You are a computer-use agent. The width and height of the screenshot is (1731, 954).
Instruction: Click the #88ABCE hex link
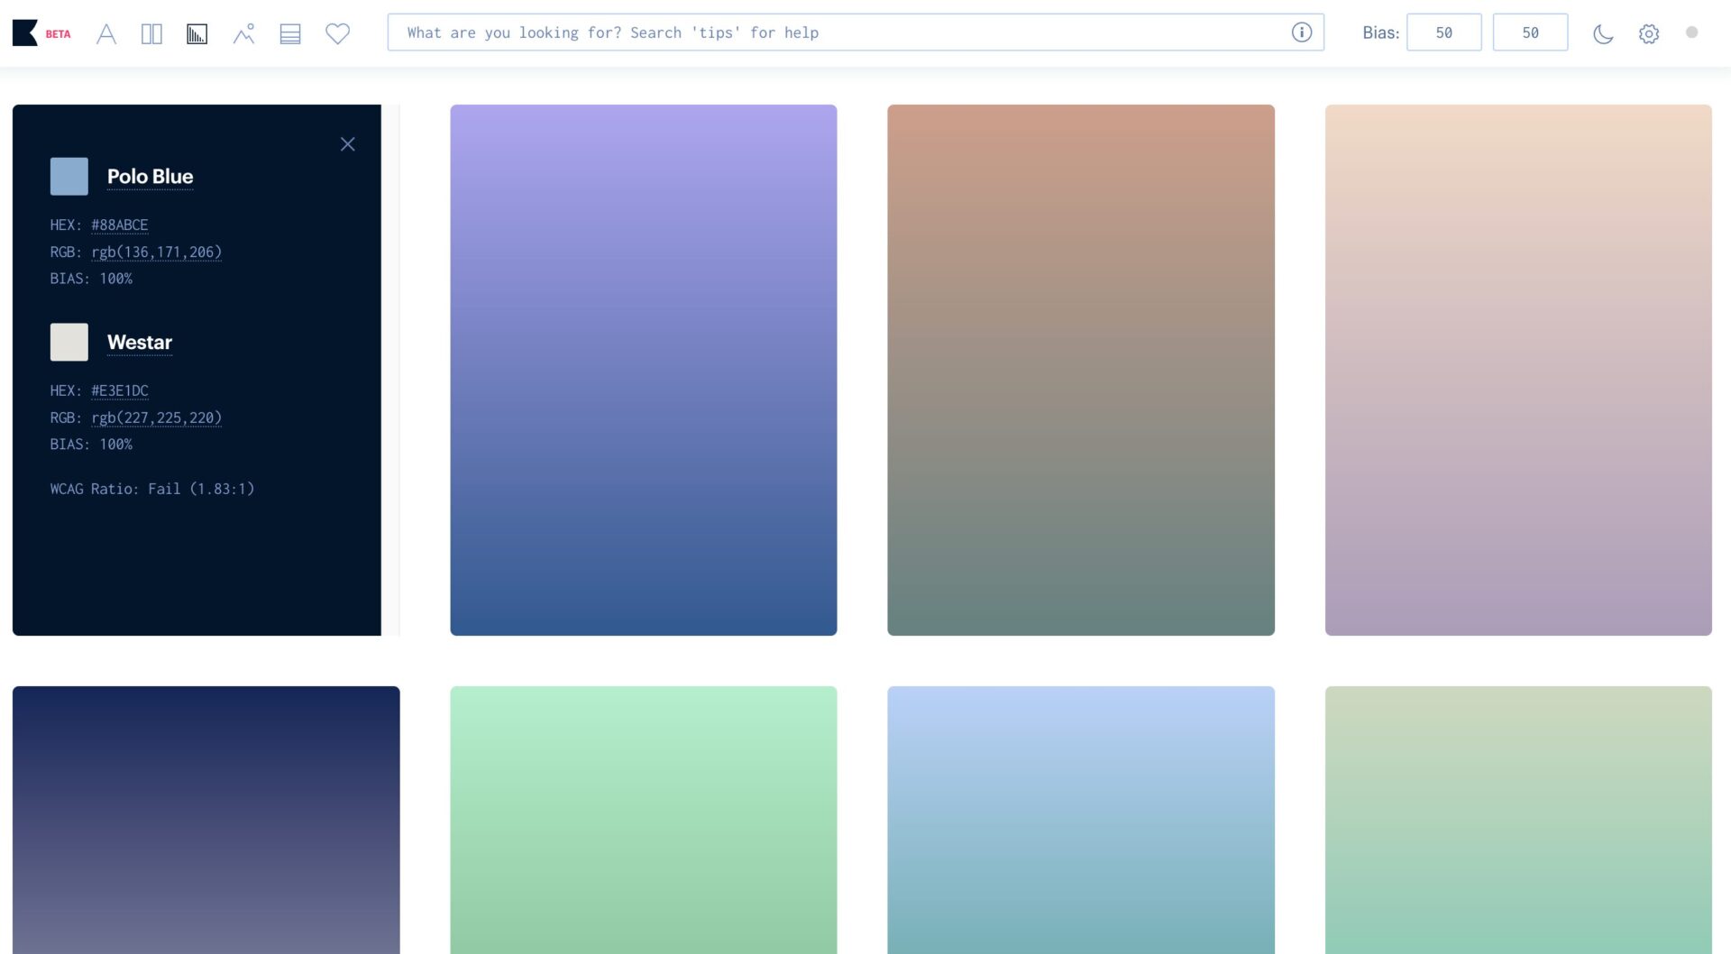coord(120,225)
